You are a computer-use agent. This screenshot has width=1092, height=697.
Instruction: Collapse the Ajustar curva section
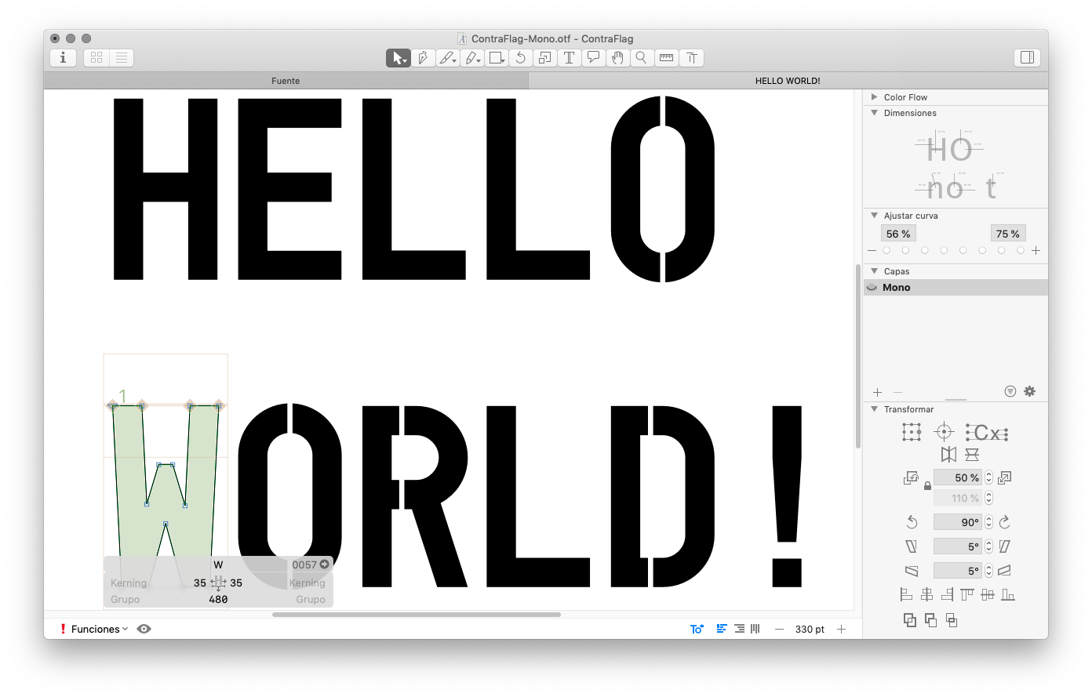point(875,216)
